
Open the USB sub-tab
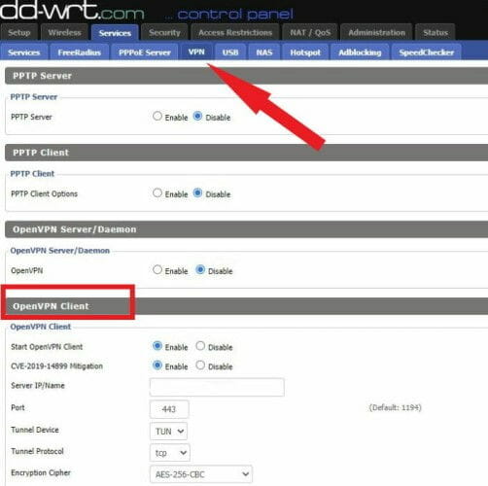(230, 52)
